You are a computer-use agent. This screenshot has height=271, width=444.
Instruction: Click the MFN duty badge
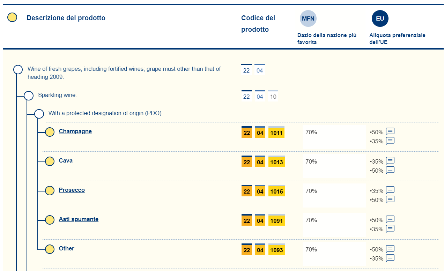click(x=308, y=19)
